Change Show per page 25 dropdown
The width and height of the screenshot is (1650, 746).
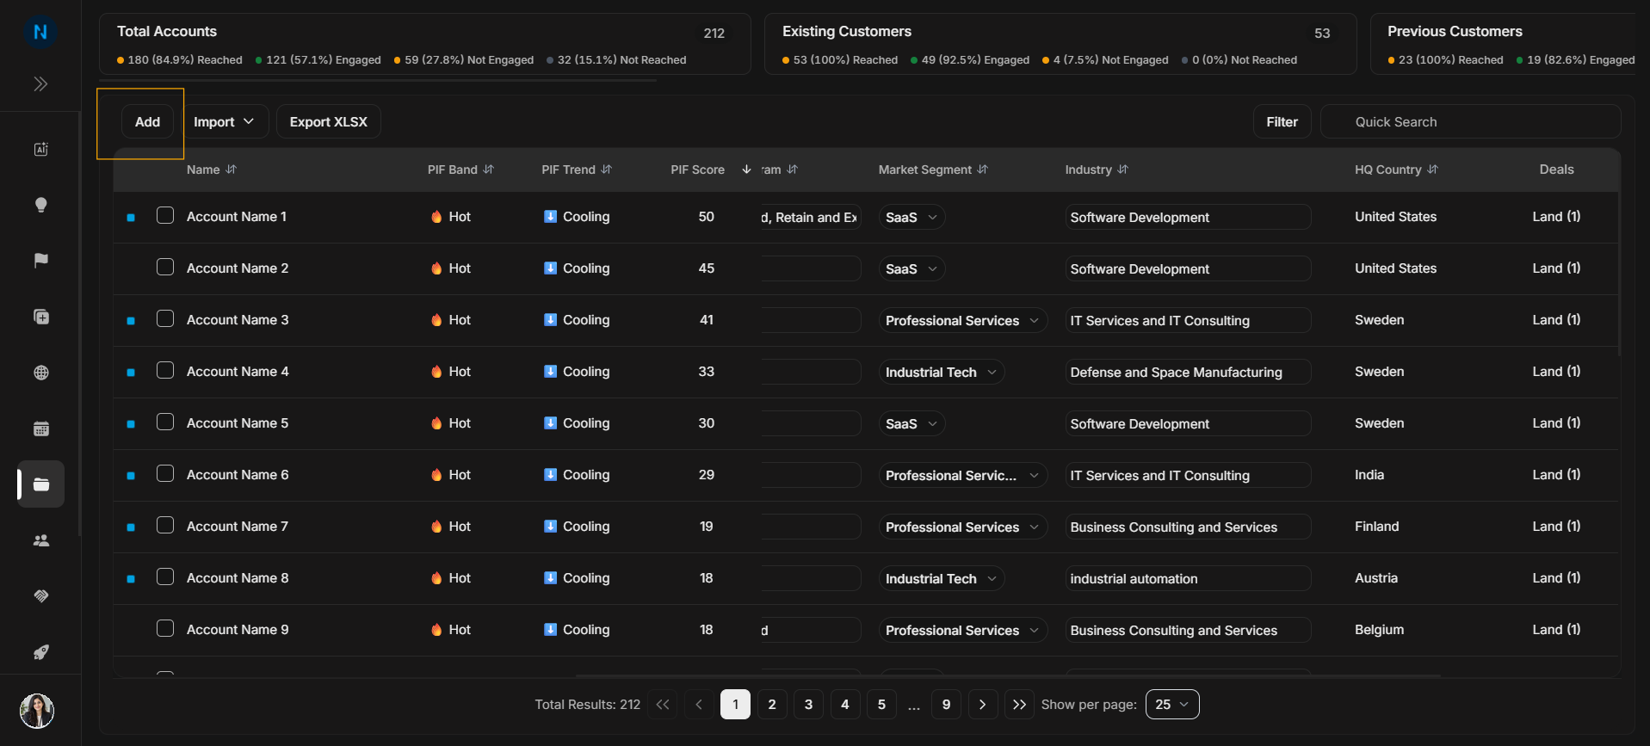point(1172,704)
